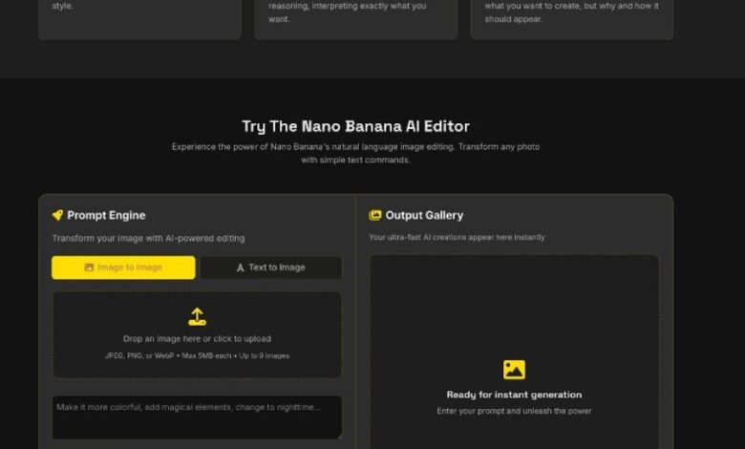Click 'Your ultra-fast AI creations appear here instantly'
This screenshot has width=745, height=449.
[x=457, y=237]
